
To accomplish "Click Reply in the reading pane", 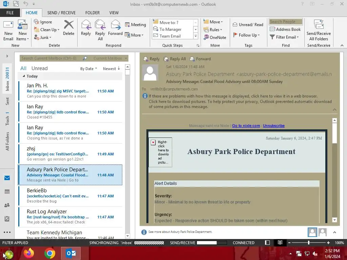I will pyautogui.click(x=151, y=59).
